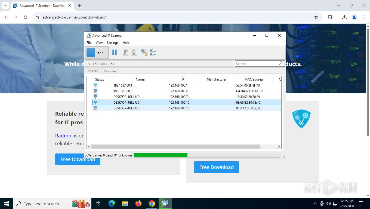Image resolution: width=370 pixels, height=209 pixels.
Task: Open the View menu
Action: [99, 43]
